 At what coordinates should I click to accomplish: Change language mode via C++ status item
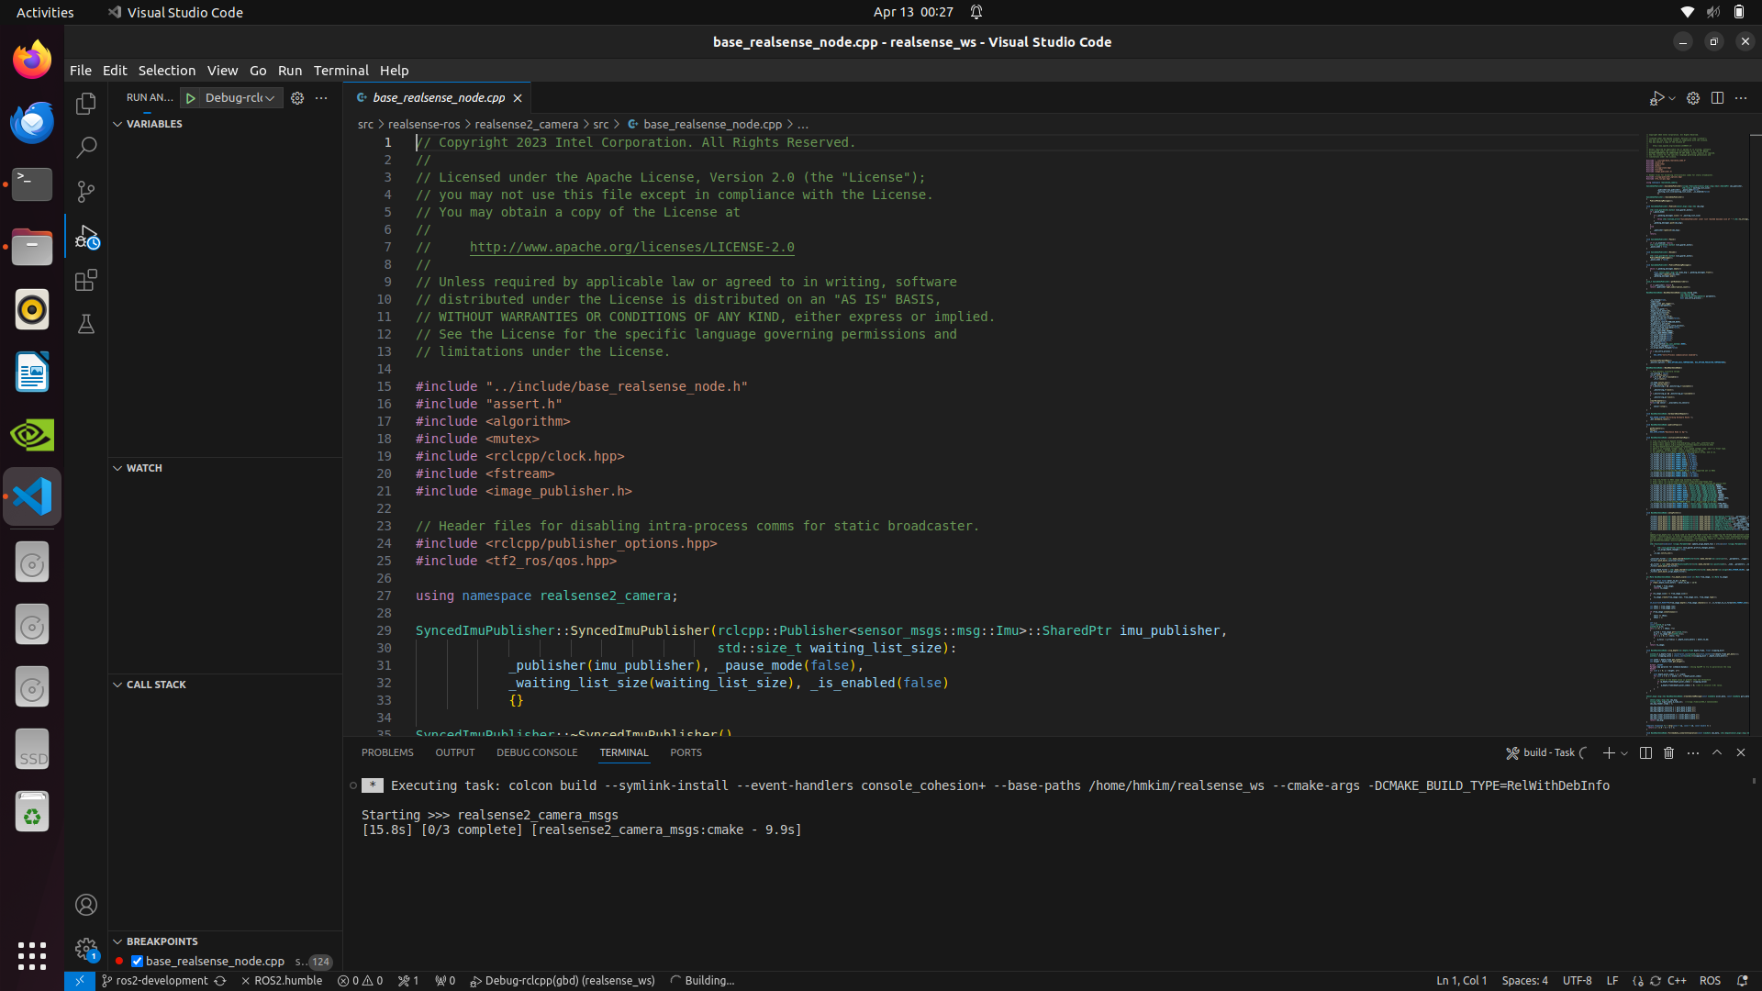tap(1677, 981)
